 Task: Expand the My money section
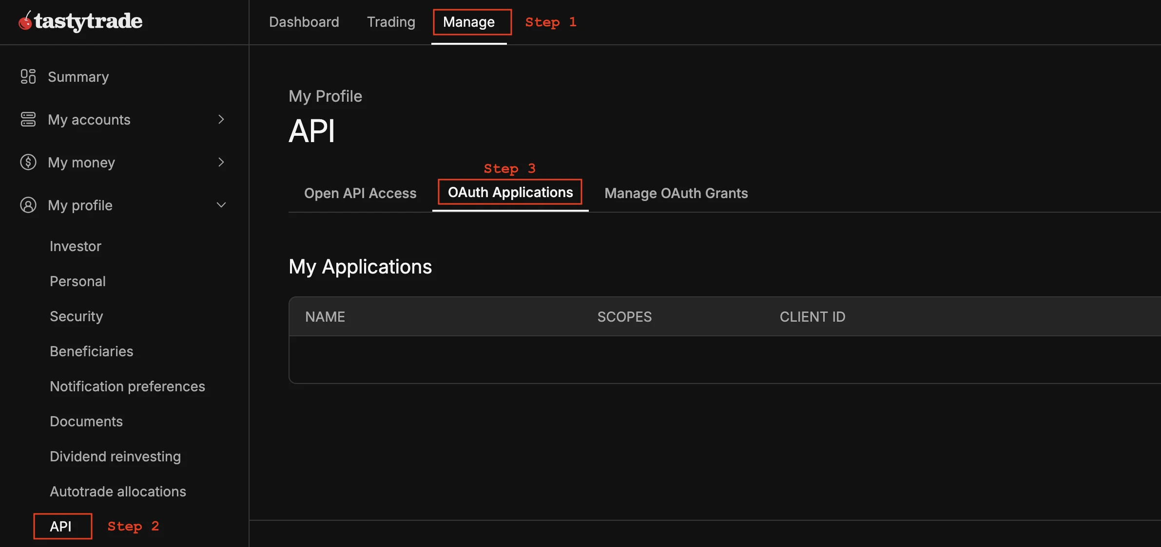click(222, 162)
